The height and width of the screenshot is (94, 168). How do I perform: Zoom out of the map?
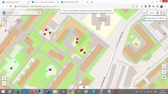(164, 72)
